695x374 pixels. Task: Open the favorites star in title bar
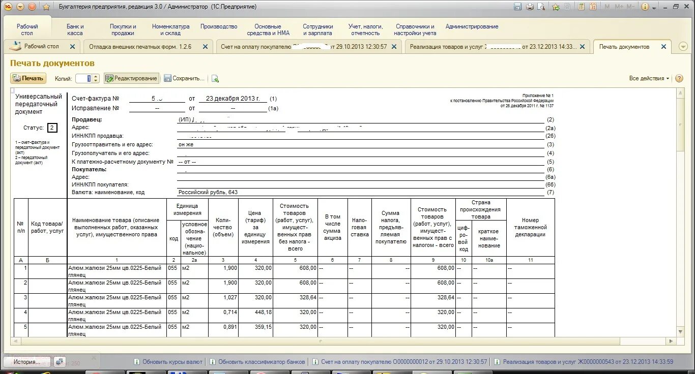46,7
